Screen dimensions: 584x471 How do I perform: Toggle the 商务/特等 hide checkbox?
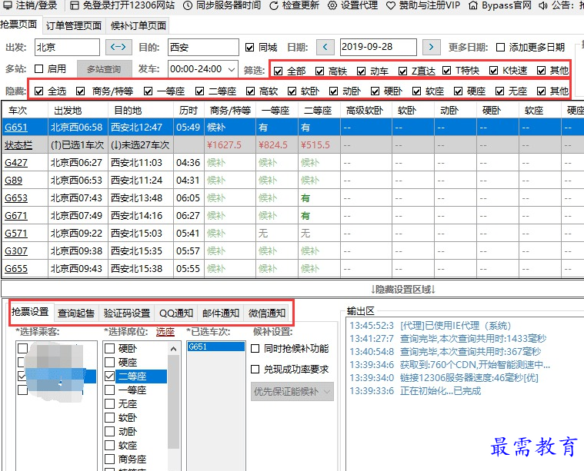[81, 91]
